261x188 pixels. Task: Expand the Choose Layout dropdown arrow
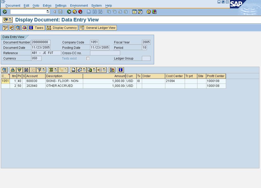point(104,70)
